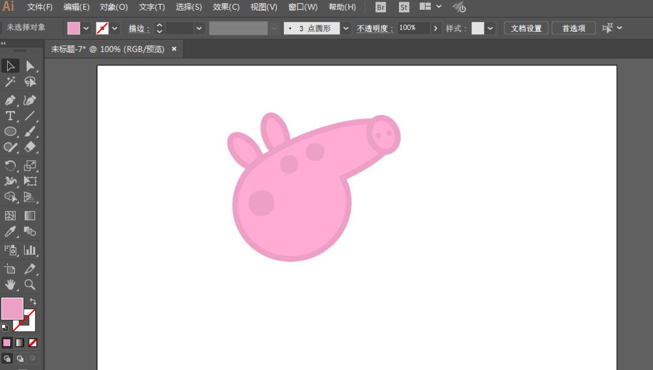Swap fill and stroke colors
This screenshot has width=653, height=370.
(x=33, y=301)
